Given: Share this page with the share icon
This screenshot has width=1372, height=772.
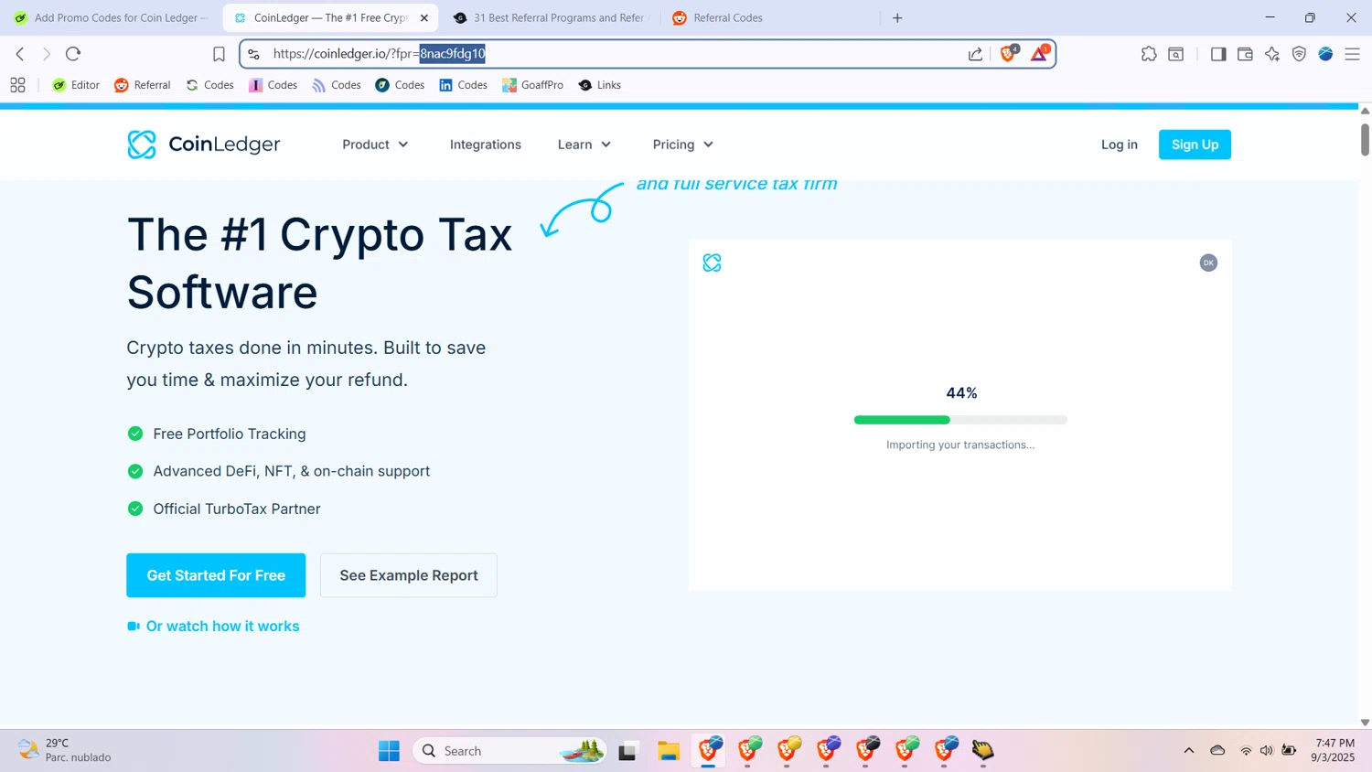Looking at the screenshot, I should pos(975,54).
